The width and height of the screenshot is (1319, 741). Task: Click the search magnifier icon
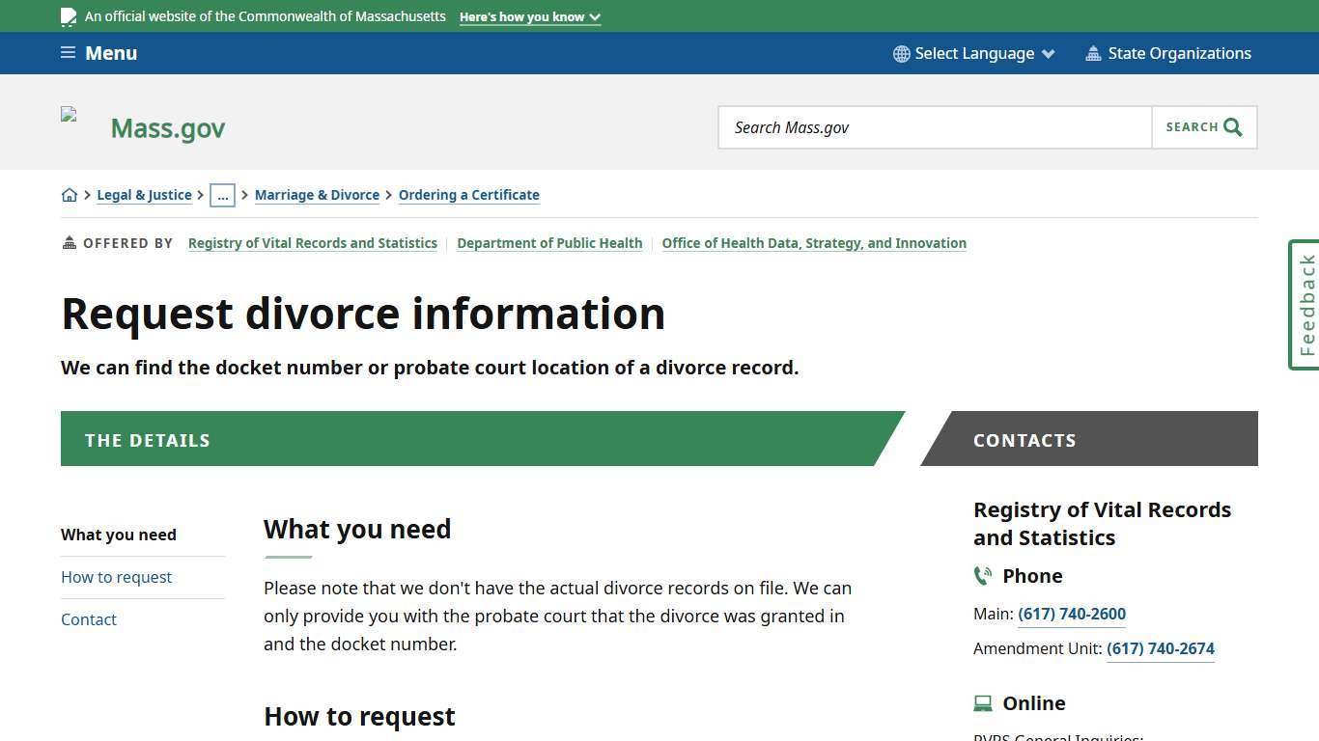(1232, 126)
